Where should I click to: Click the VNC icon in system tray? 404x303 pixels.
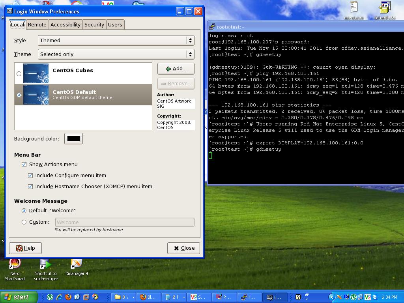click(x=367, y=297)
